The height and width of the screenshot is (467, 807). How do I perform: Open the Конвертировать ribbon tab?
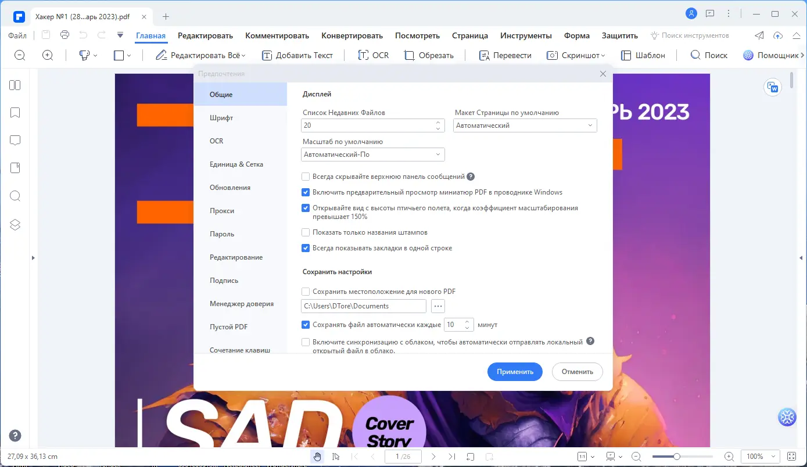coord(352,35)
